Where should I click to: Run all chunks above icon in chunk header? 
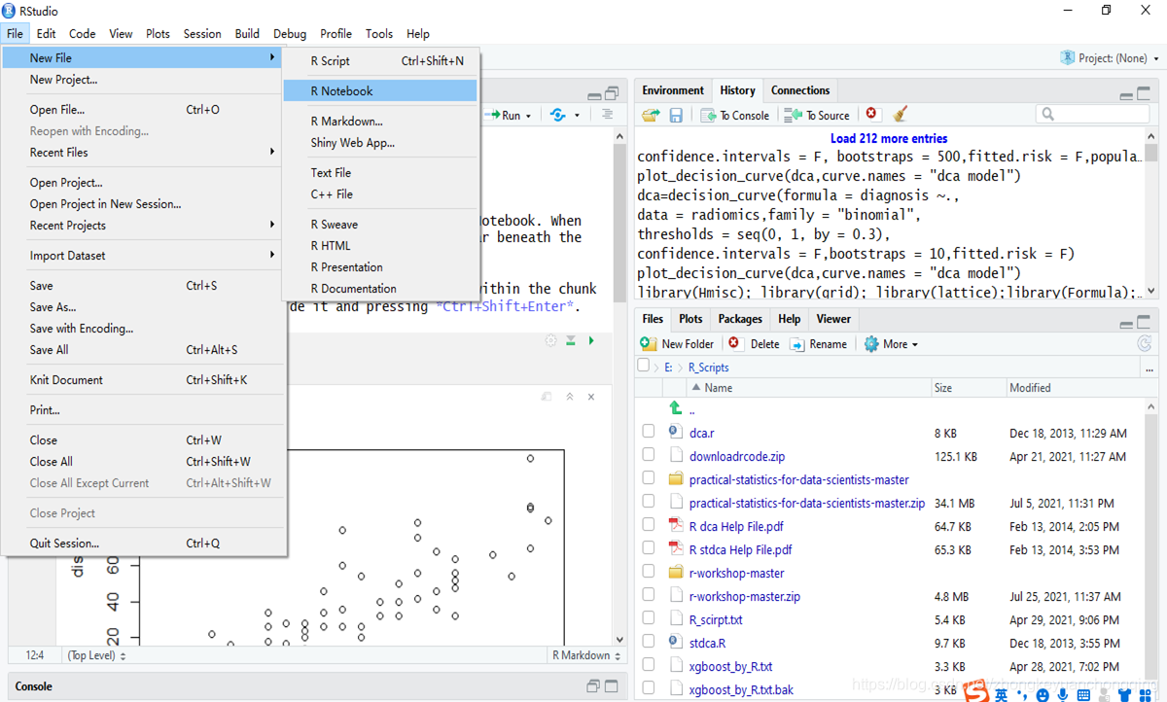571,340
